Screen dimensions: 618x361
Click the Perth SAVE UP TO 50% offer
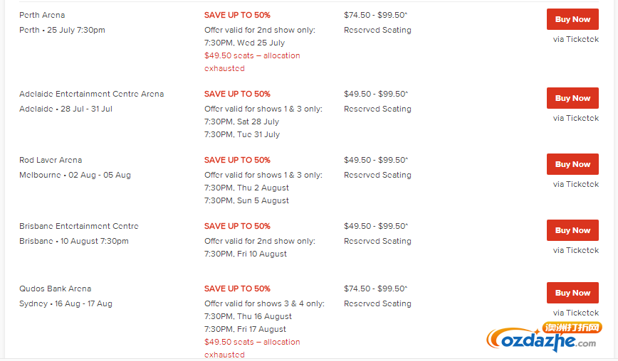pos(237,15)
